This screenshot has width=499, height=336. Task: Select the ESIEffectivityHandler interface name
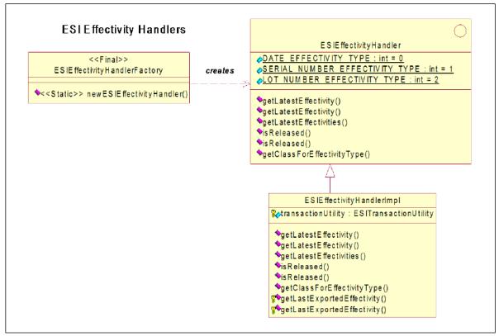click(360, 45)
